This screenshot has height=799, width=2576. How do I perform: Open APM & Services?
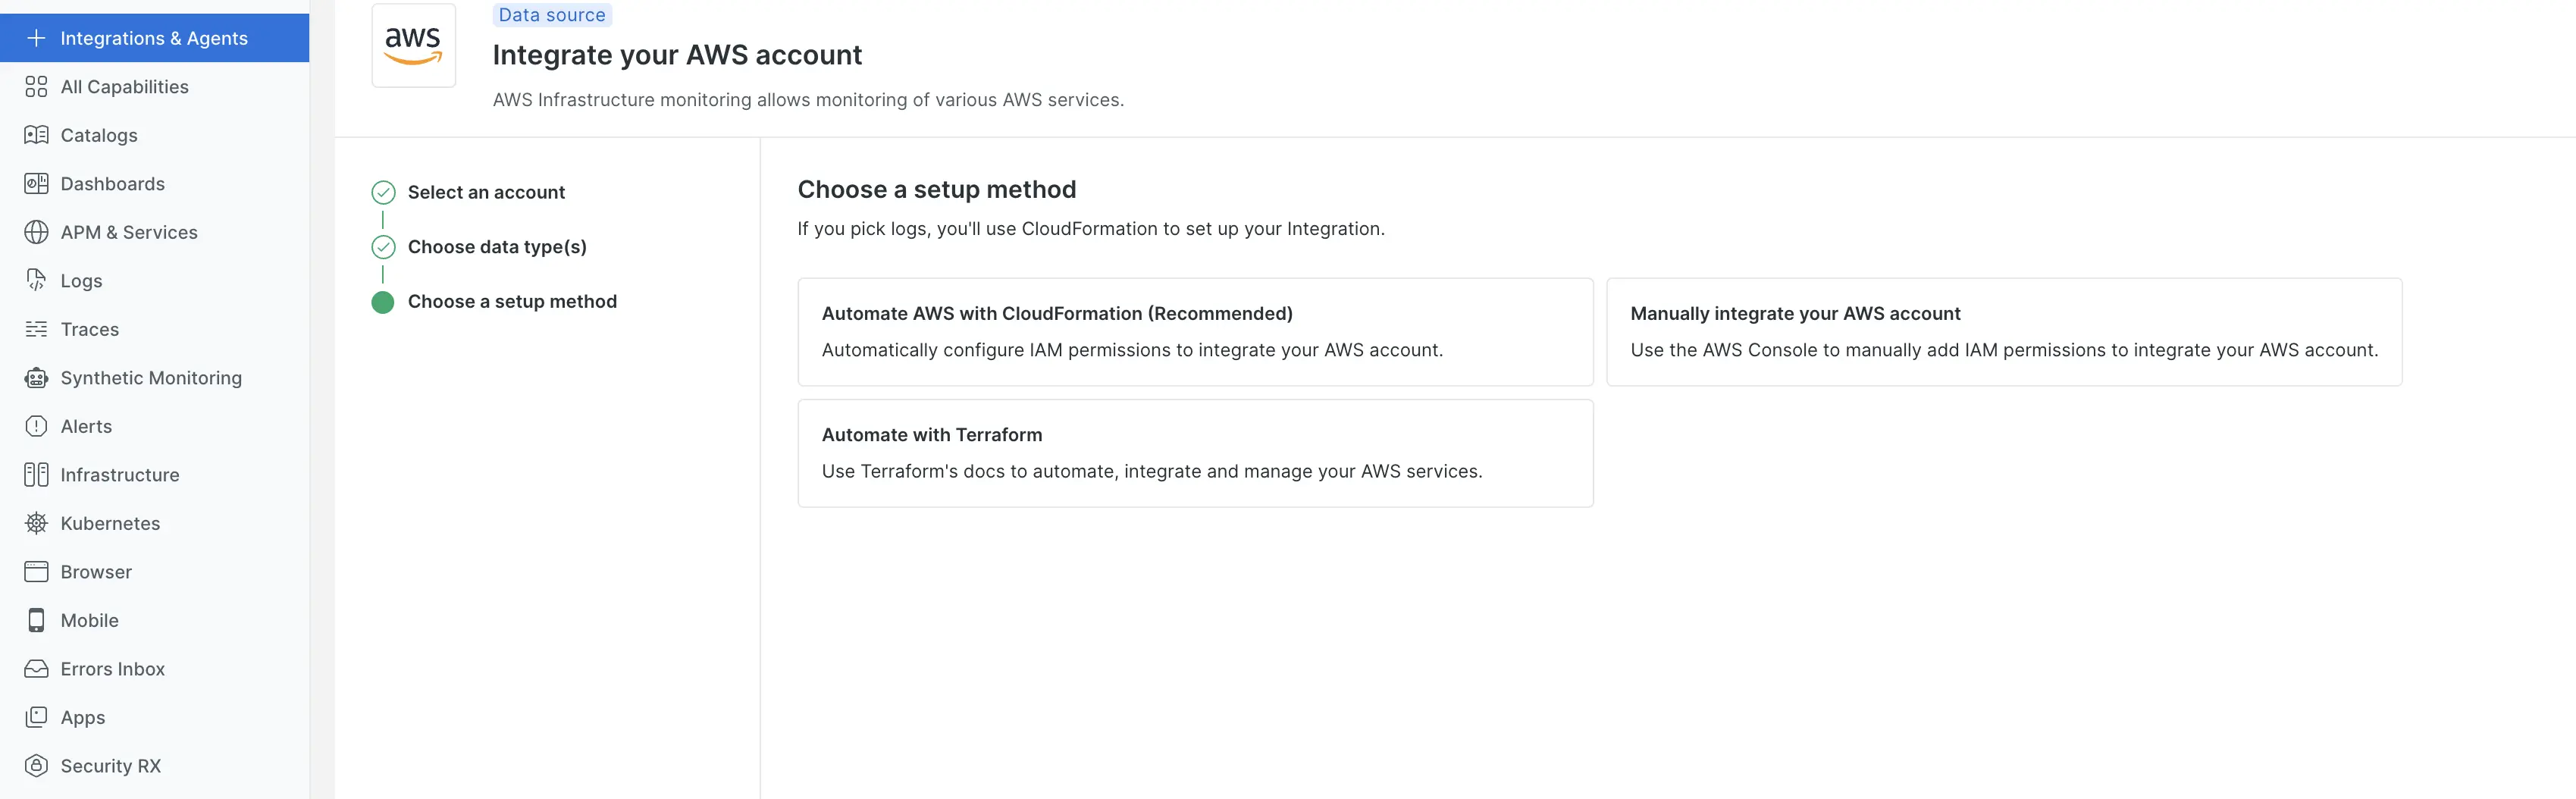pos(154,232)
